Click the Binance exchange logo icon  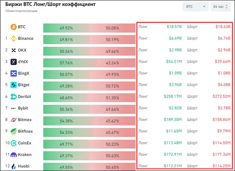13,39
